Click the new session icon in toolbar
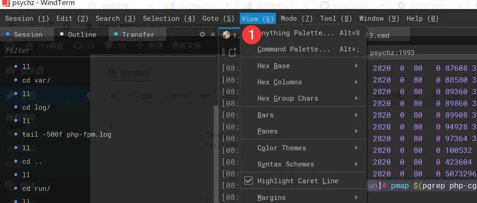 233,52
